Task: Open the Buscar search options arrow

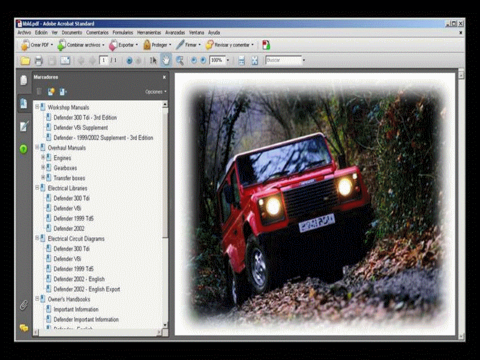Action: [304, 61]
